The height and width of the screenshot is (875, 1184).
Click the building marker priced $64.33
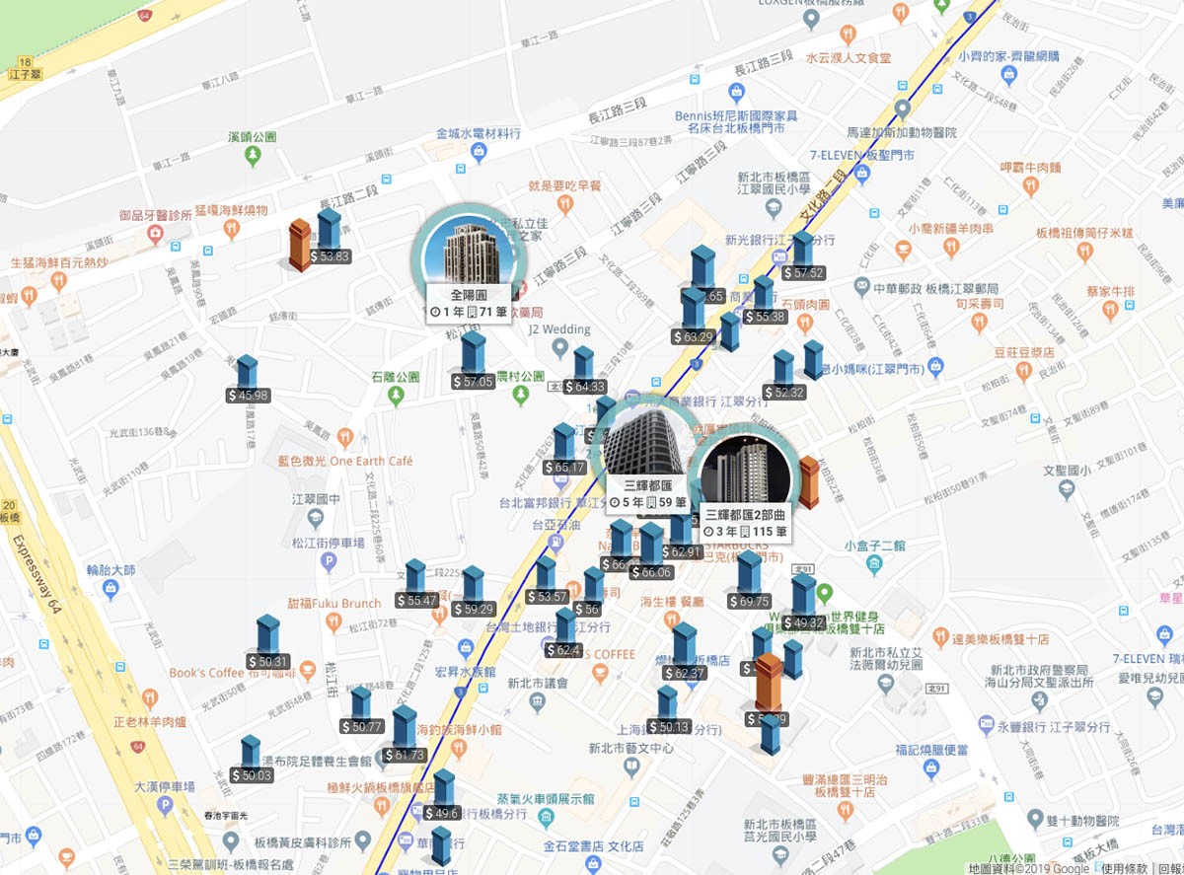(584, 371)
